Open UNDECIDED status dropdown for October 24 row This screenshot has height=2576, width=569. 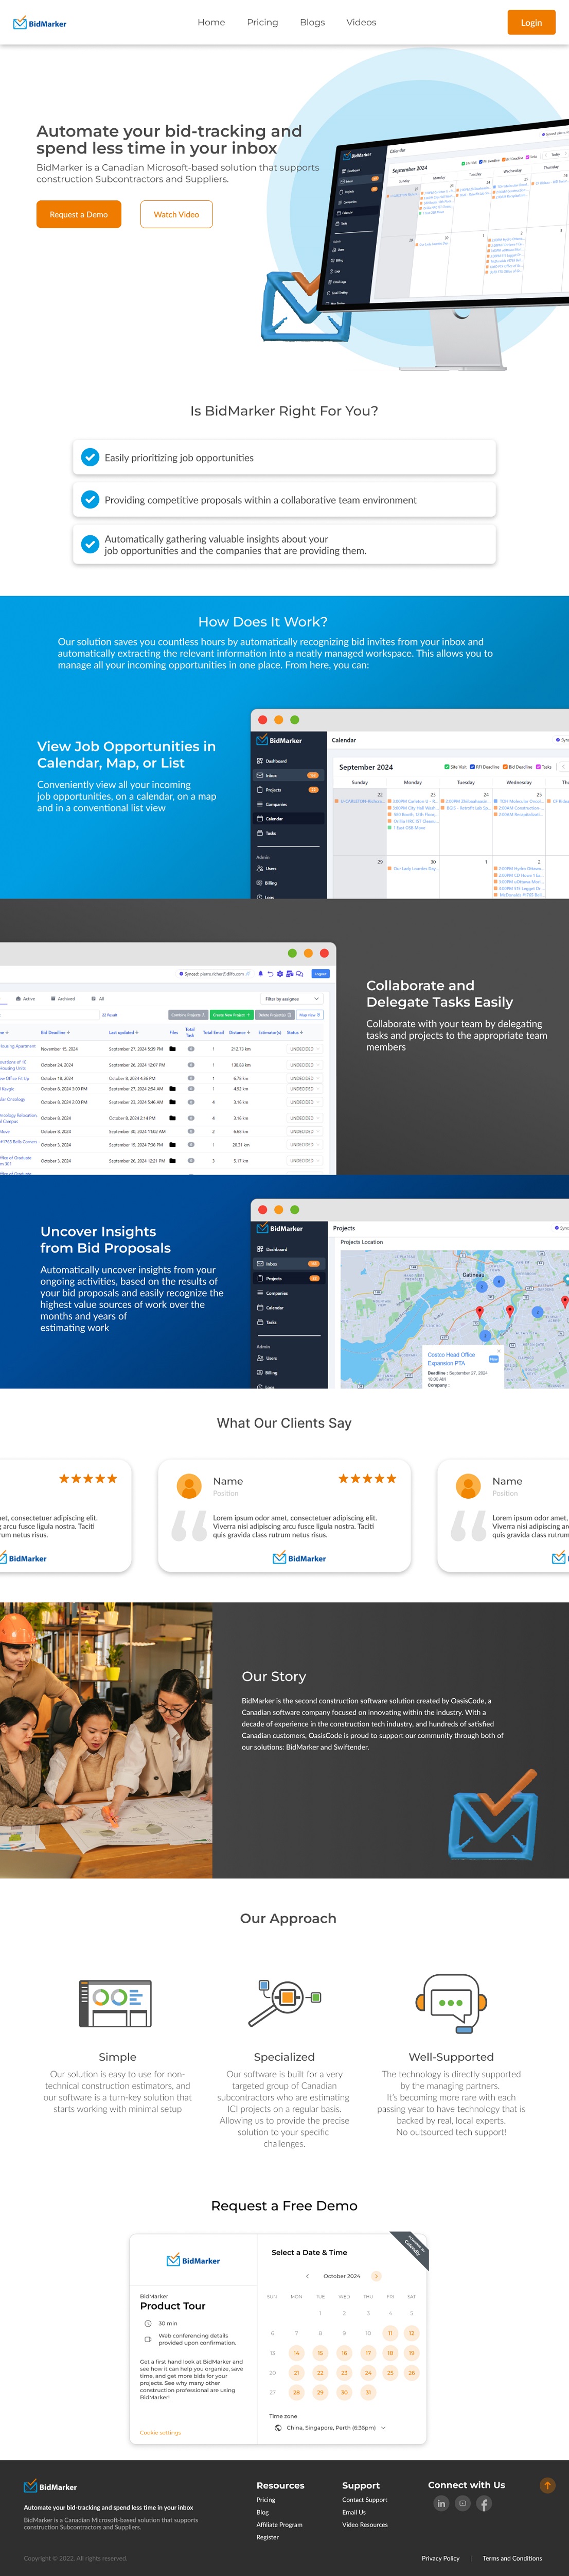[x=305, y=1065]
